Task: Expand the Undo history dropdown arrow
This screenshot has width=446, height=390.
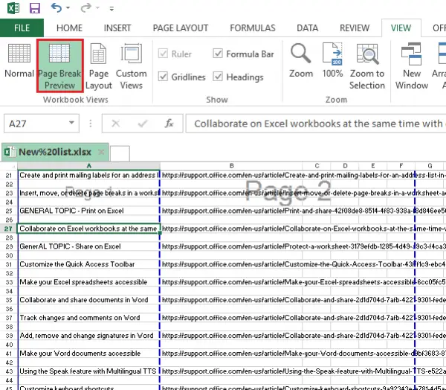Action: 71,10
